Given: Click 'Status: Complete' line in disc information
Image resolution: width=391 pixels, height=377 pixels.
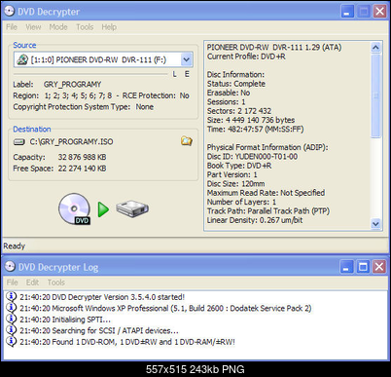Looking at the screenshot, I should tap(236, 84).
